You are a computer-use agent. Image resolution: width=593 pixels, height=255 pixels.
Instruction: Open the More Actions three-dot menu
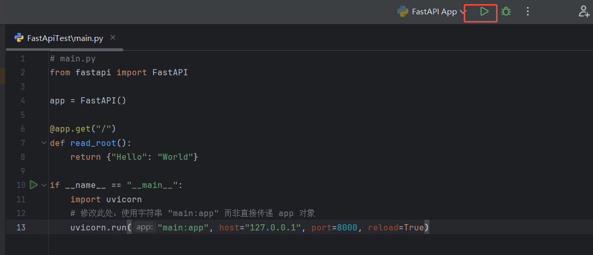tap(528, 11)
